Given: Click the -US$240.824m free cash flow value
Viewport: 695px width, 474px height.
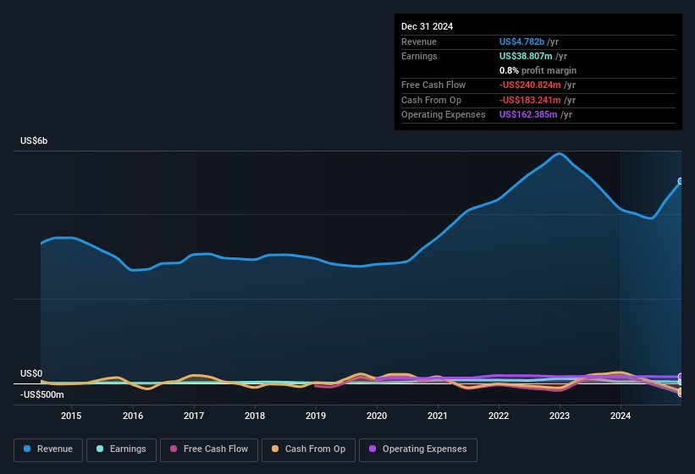Looking at the screenshot, I should (529, 85).
